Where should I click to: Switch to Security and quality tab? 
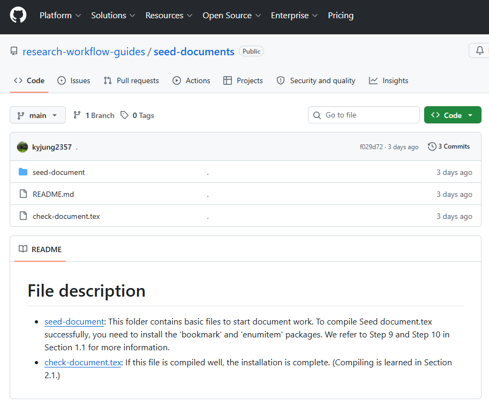pyautogui.click(x=316, y=80)
